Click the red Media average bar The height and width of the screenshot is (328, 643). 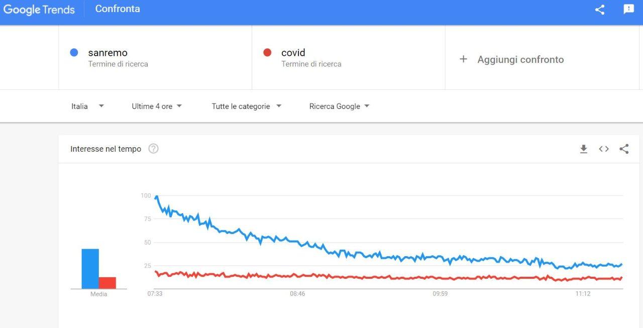pyautogui.click(x=108, y=283)
